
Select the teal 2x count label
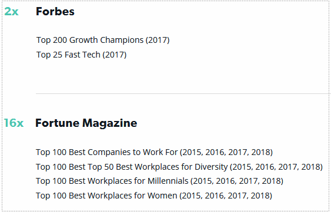tap(11, 11)
